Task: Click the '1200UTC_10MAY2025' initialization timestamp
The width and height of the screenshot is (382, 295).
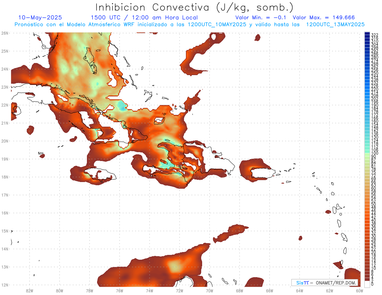Action: click(217, 25)
